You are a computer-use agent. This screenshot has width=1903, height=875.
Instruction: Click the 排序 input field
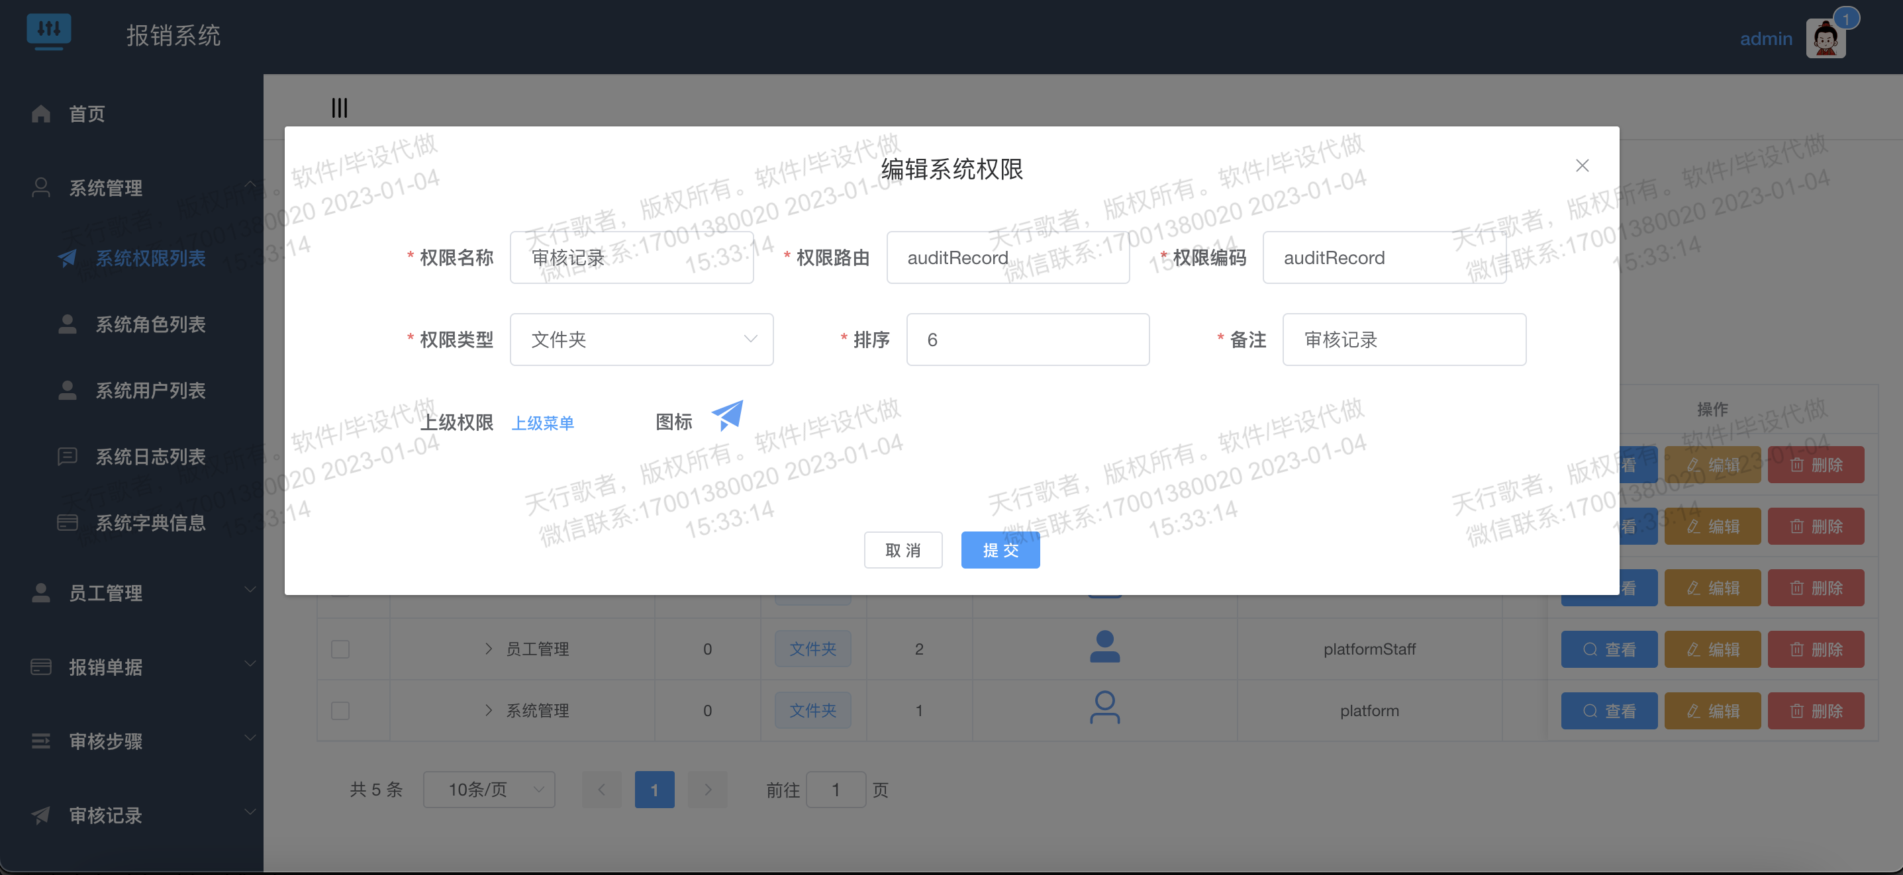pos(1027,340)
